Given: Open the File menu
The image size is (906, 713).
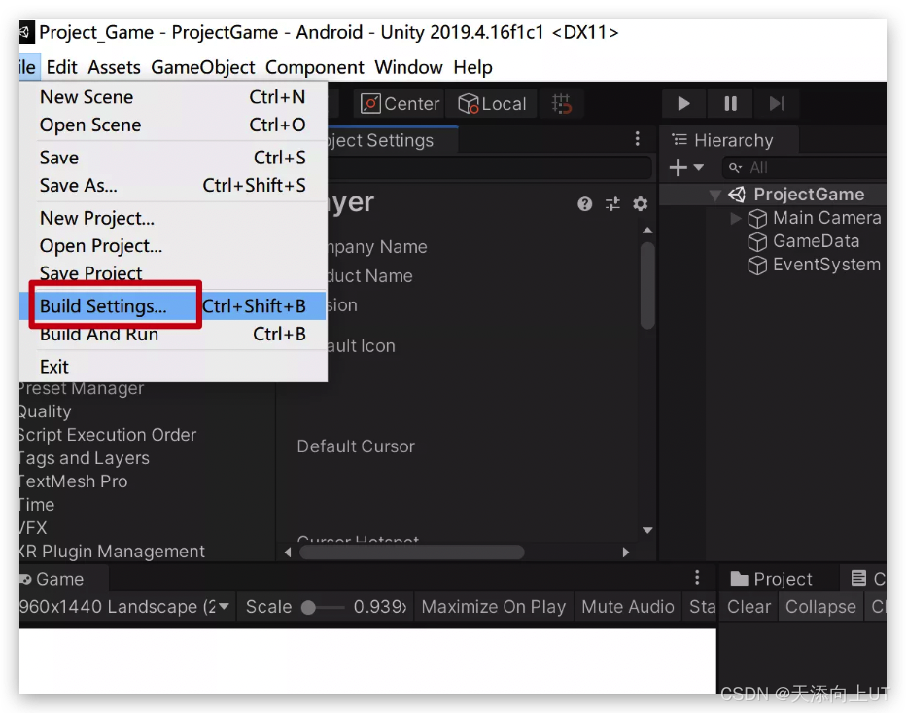Looking at the screenshot, I should point(28,67).
